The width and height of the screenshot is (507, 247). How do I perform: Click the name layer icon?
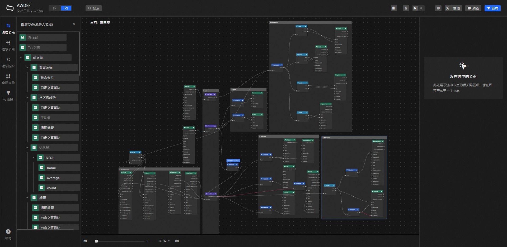(x=42, y=168)
